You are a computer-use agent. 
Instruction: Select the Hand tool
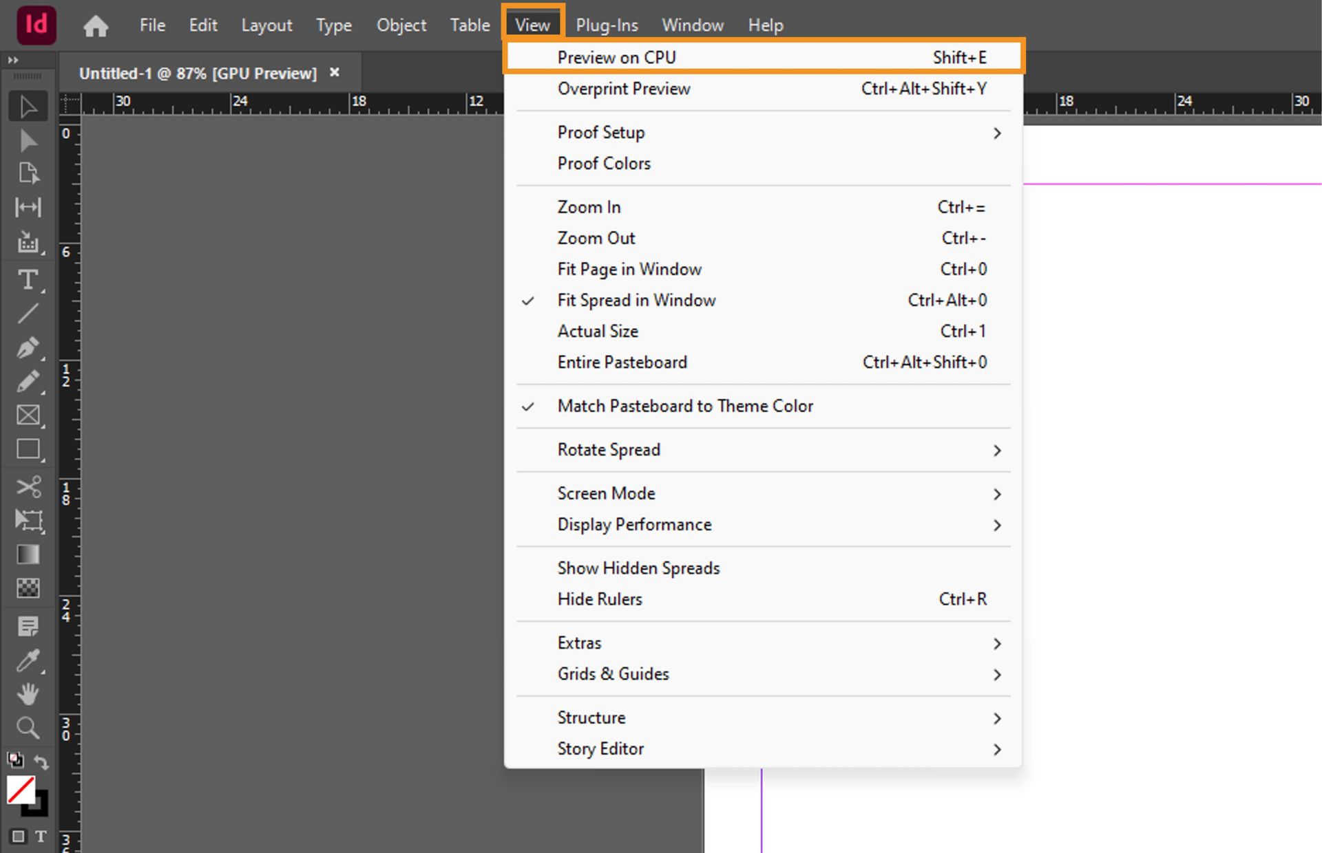(x=28, y=693)
